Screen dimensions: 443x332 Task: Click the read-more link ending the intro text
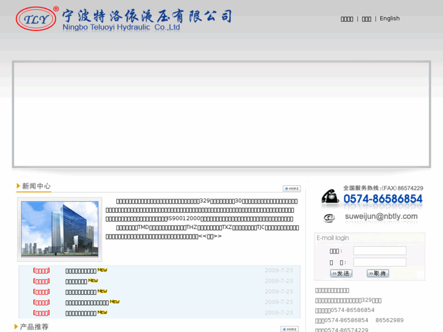pos(210,236)
